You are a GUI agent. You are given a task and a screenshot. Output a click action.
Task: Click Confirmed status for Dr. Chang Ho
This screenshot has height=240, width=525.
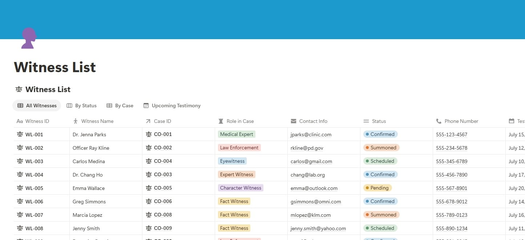[380, 174]
